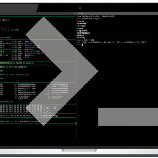Click the 'main+34 at scret.c' stack line
This screenshot has height=158, width=158.
pos(14,75)
